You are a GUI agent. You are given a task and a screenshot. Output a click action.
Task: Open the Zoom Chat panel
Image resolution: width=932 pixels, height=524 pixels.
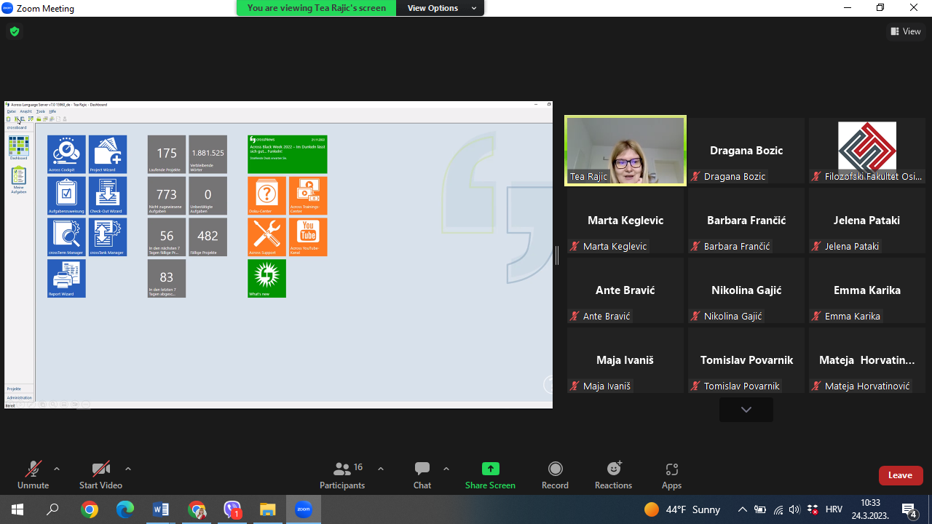click(x=422, y=475)
